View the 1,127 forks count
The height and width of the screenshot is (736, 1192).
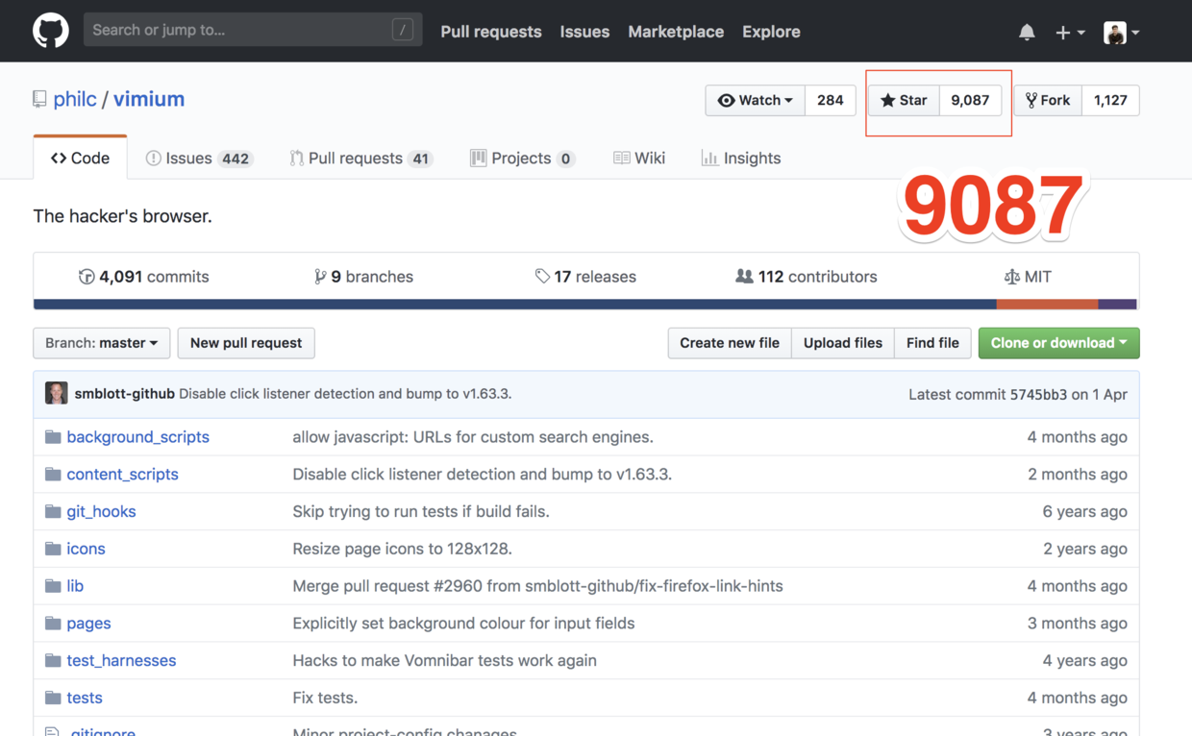(1110, 100)
